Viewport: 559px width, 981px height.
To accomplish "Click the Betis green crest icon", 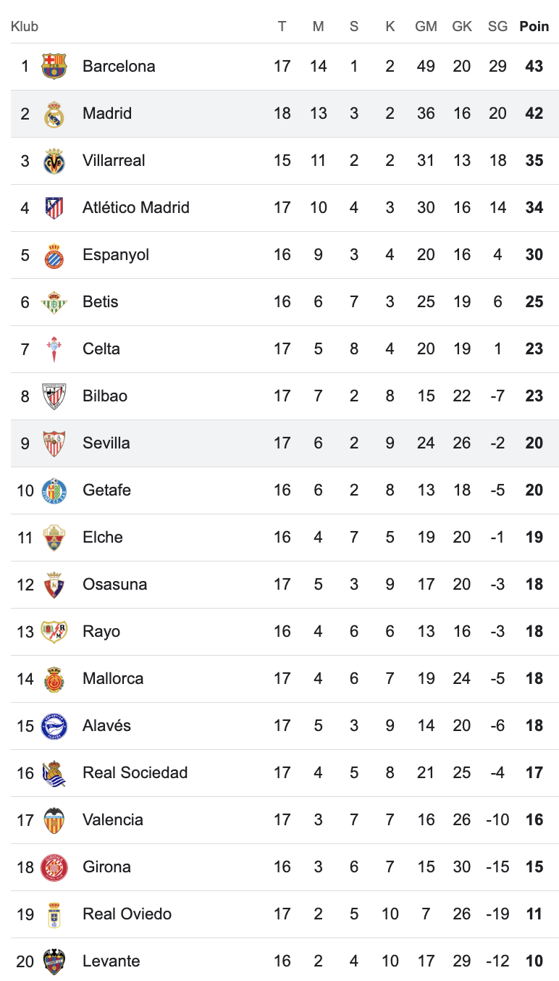I will click(x=54, y=302).
